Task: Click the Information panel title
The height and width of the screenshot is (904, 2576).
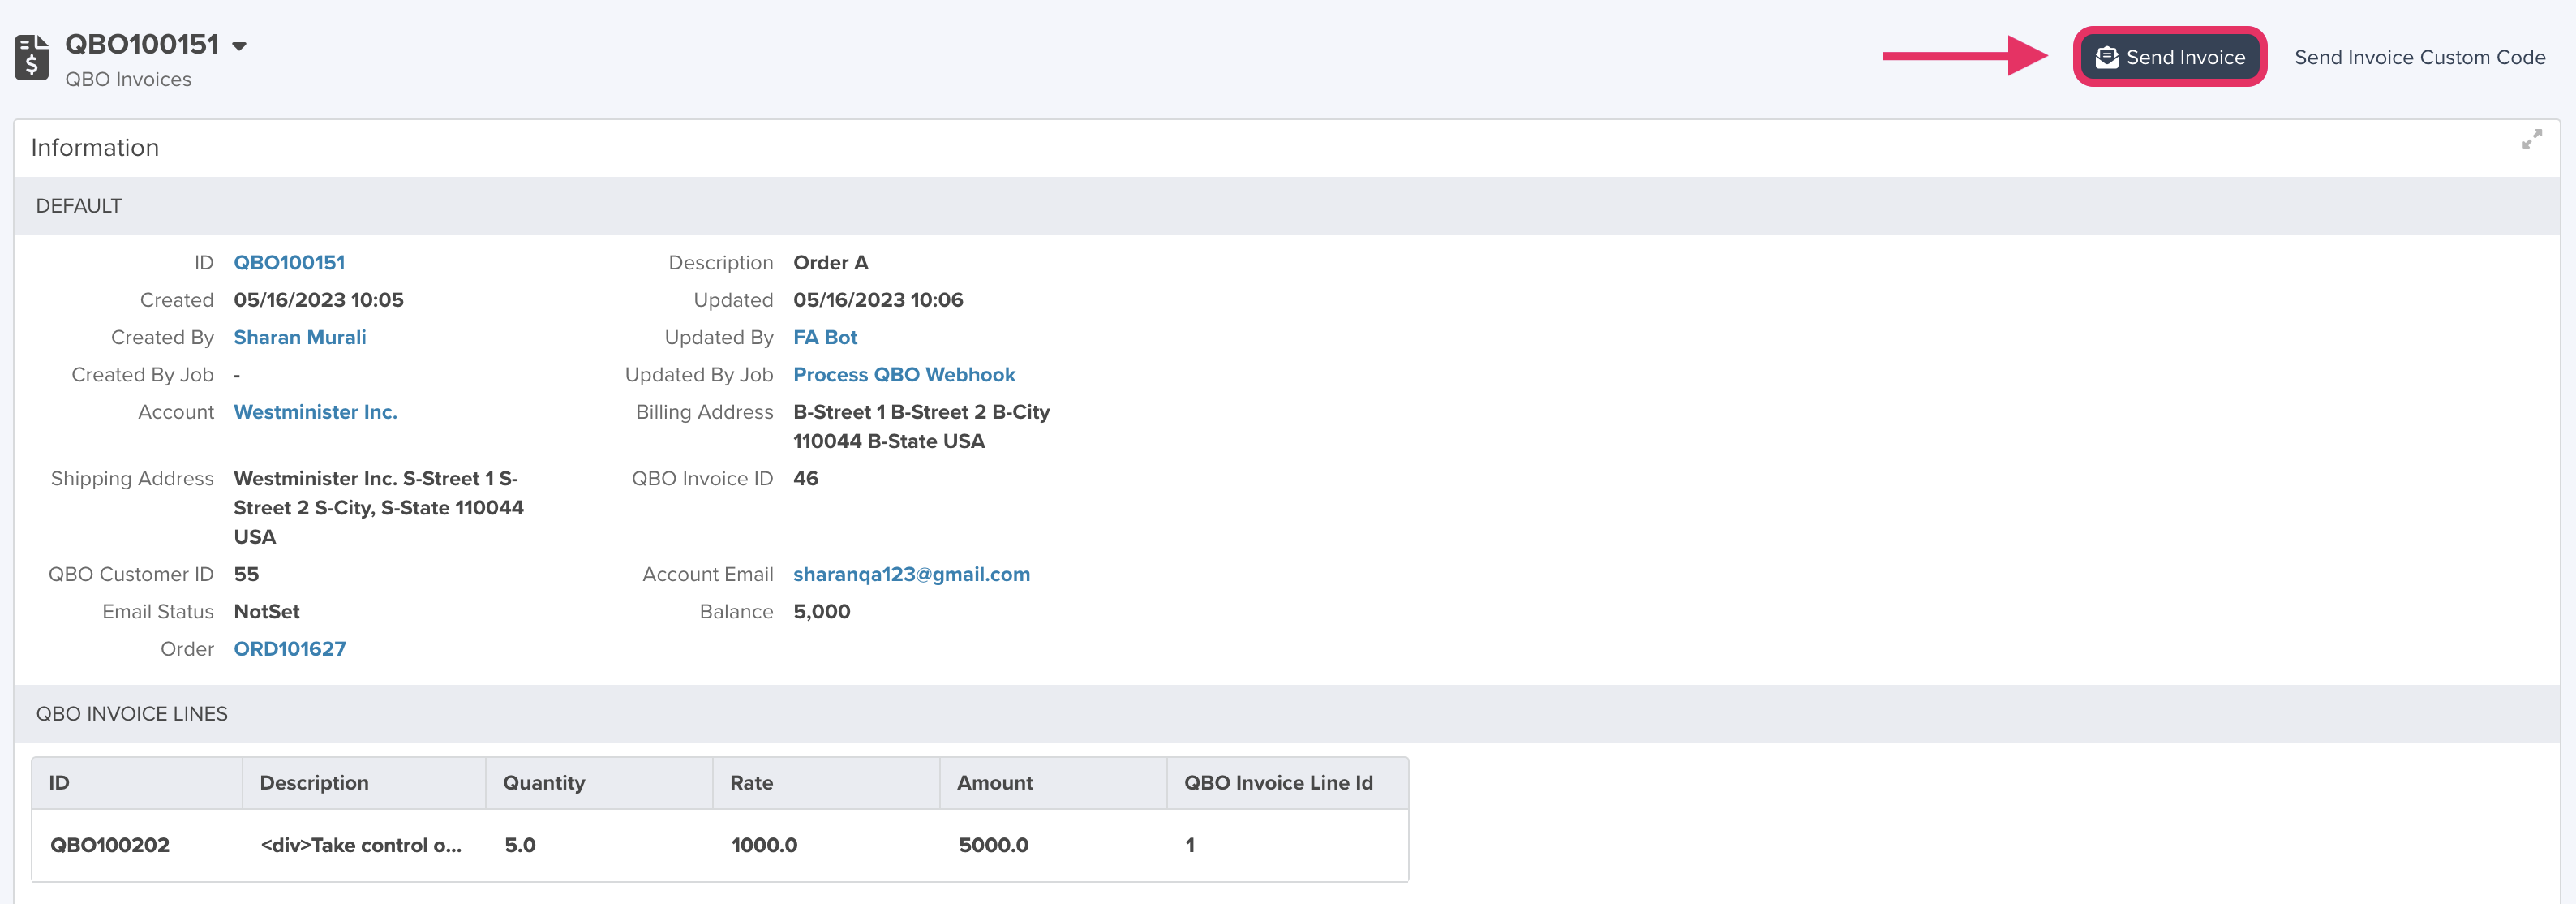Action: pos(95,148)
